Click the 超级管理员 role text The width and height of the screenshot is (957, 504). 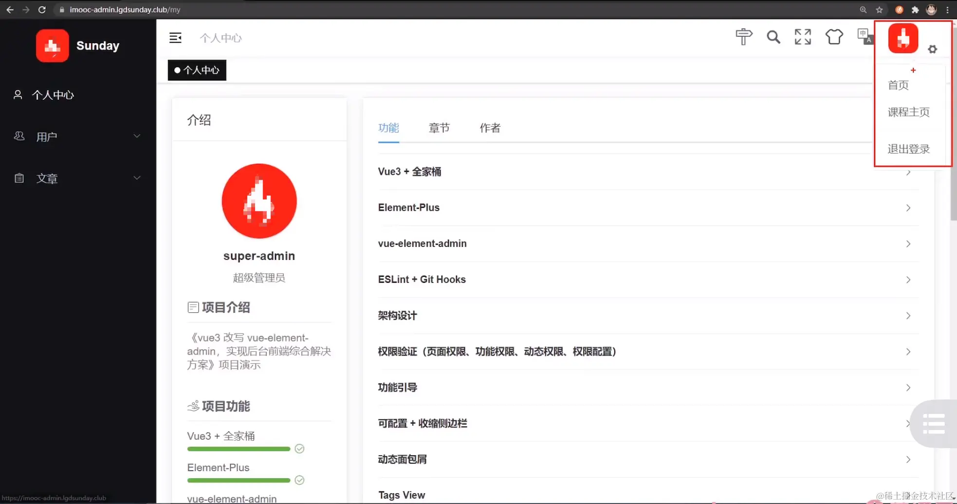(x=259, y=278)
